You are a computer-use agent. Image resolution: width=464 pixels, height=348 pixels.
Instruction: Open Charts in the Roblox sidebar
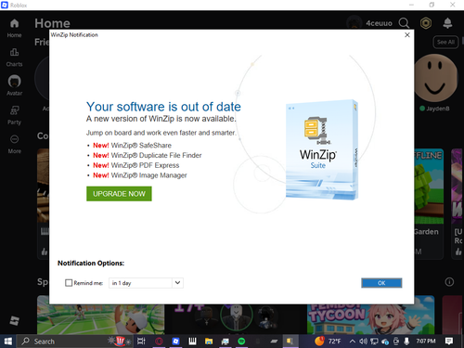pyautogui.click(x=14, y=58)
